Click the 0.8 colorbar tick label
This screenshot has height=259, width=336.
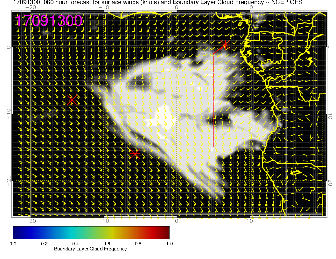click(x=138, y=244)
